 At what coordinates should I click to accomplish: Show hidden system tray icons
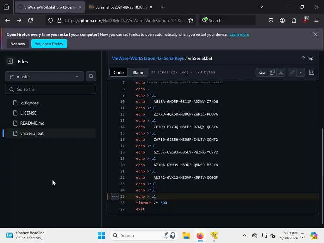[x=245, y=235]
